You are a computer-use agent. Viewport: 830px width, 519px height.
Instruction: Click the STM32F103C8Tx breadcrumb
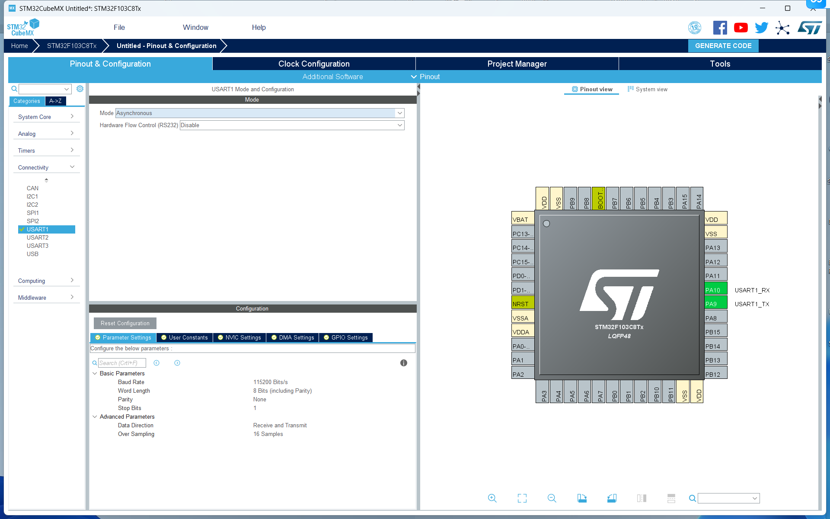point(72,45)
